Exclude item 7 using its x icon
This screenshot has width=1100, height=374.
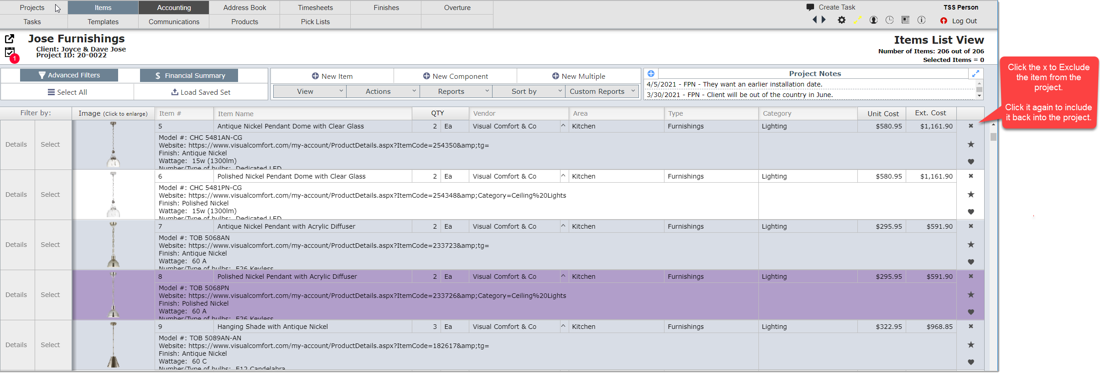coord(971,226)
